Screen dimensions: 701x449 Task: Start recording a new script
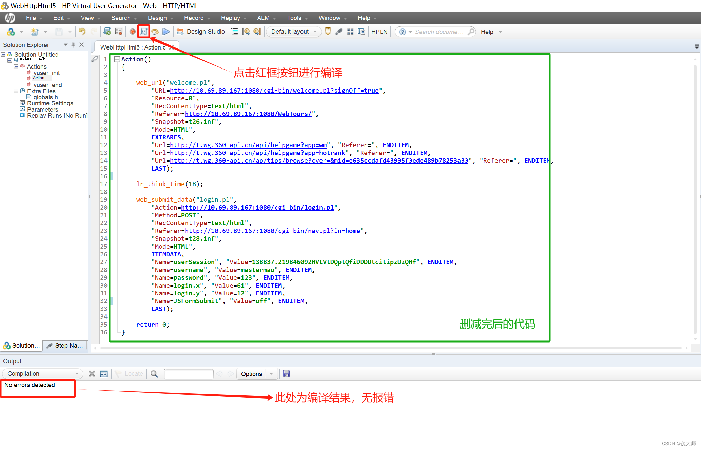pyautogui.click(x=132, y=32)
